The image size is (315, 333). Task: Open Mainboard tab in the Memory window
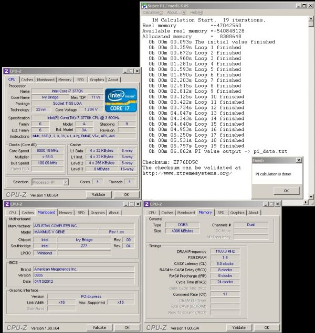(186, 213)
